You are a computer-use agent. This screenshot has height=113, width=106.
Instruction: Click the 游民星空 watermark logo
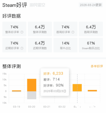pos(37,5)
